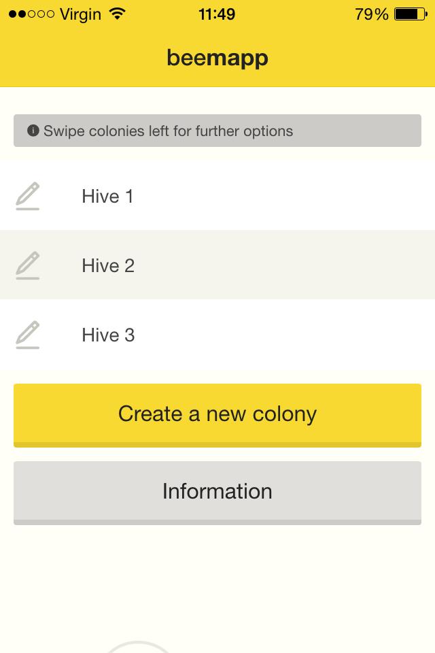Tap the signal strength dots
Image resolution: width=435 pixels, height=653 pixels.
(x=31, y=14)
